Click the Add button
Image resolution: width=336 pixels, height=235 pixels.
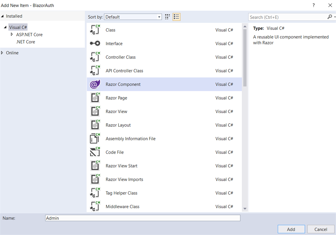point(291,229)
